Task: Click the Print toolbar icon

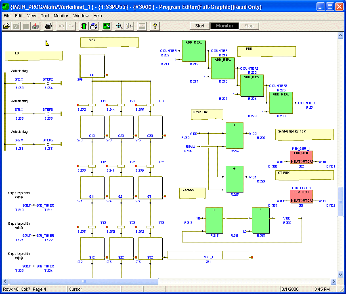Action: (48, 26)
